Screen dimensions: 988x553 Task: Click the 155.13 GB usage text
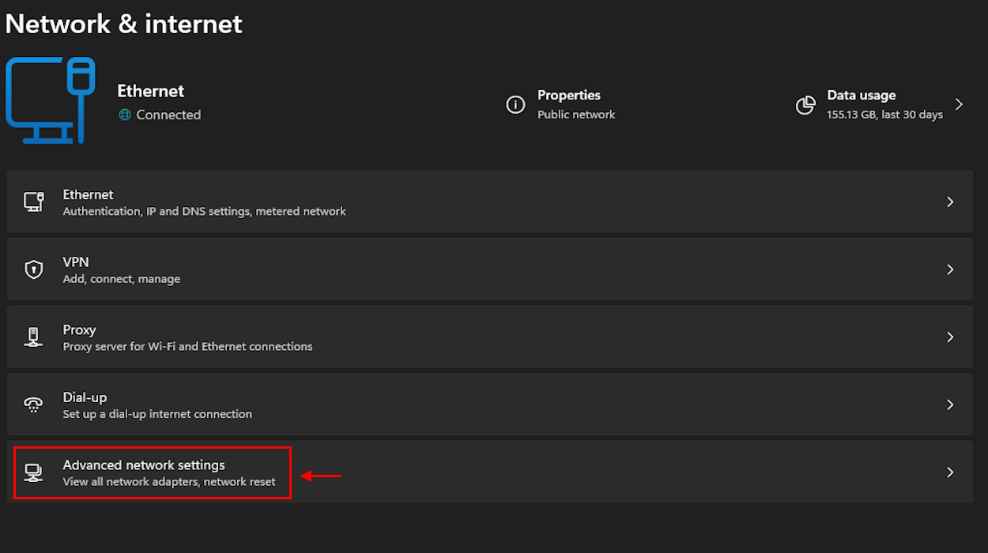885,114
